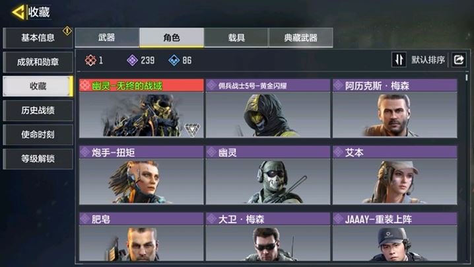Click the yellow back arrow icon
Screen dimensions: 474x267
pos(18,13)
